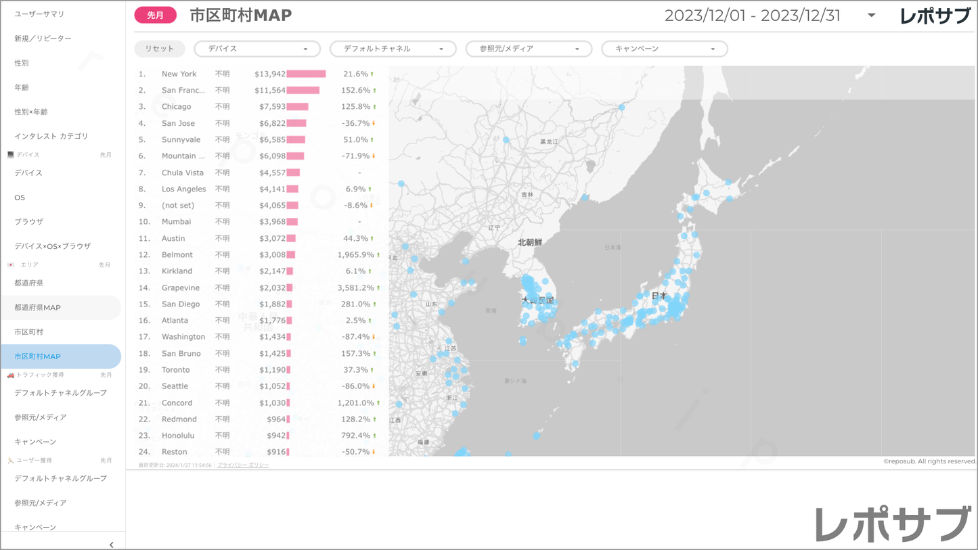Click the car icon beside トラフィック獲得
This screenshot has width=978, height=550.
[x=10, y=375]
